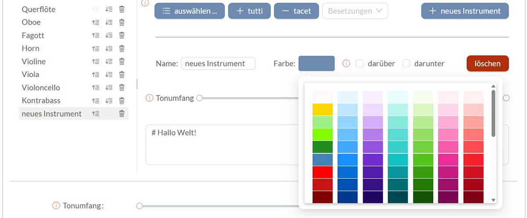527x218 pixels.
Task: Enable the darüber checkbox
Action: point(360,64)
